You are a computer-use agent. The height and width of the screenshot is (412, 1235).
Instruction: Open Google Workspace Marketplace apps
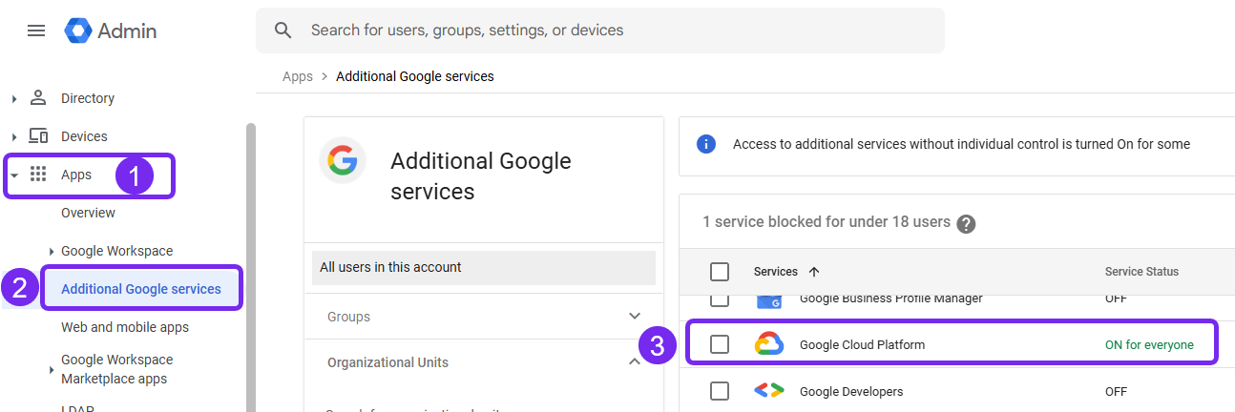pyautogui.click(x=117, y=369)
